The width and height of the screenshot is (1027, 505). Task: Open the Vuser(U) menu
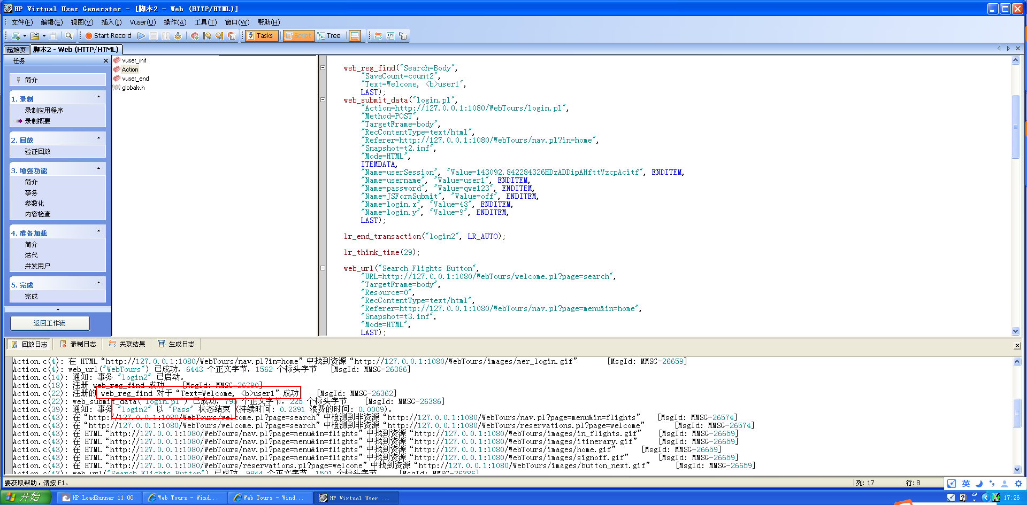coord(142,22)
